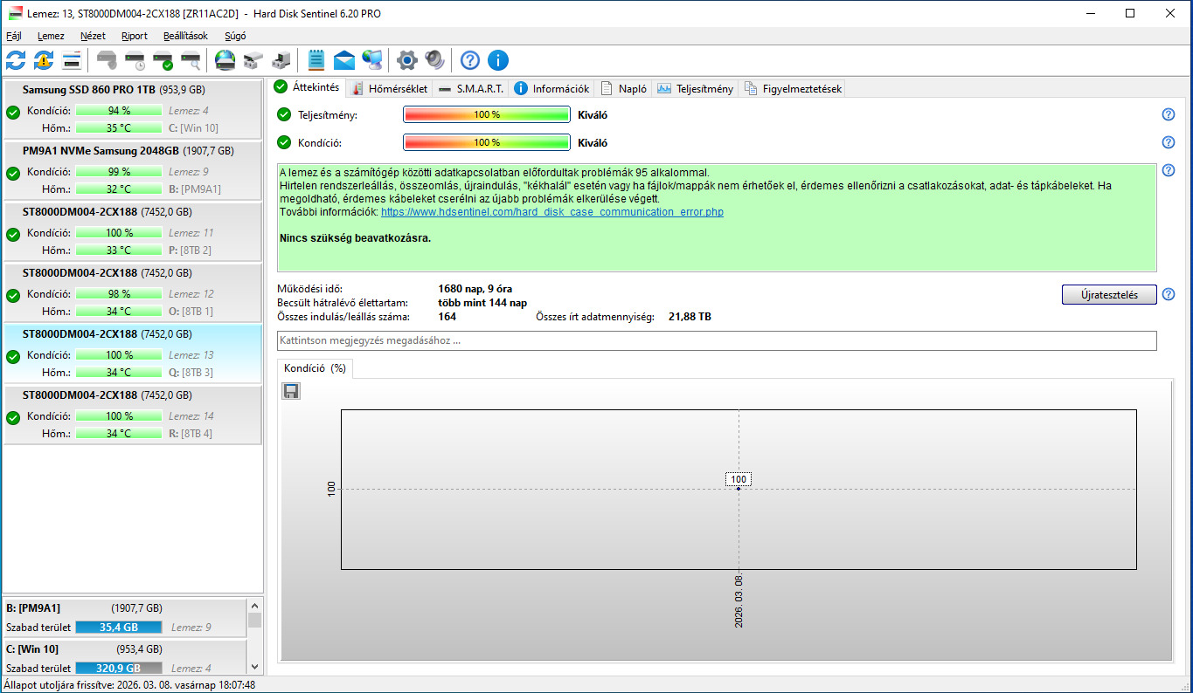Click the 21,88 TB total written value
The width and height of the screenshot is (1193, 693).
coord(690,317)
